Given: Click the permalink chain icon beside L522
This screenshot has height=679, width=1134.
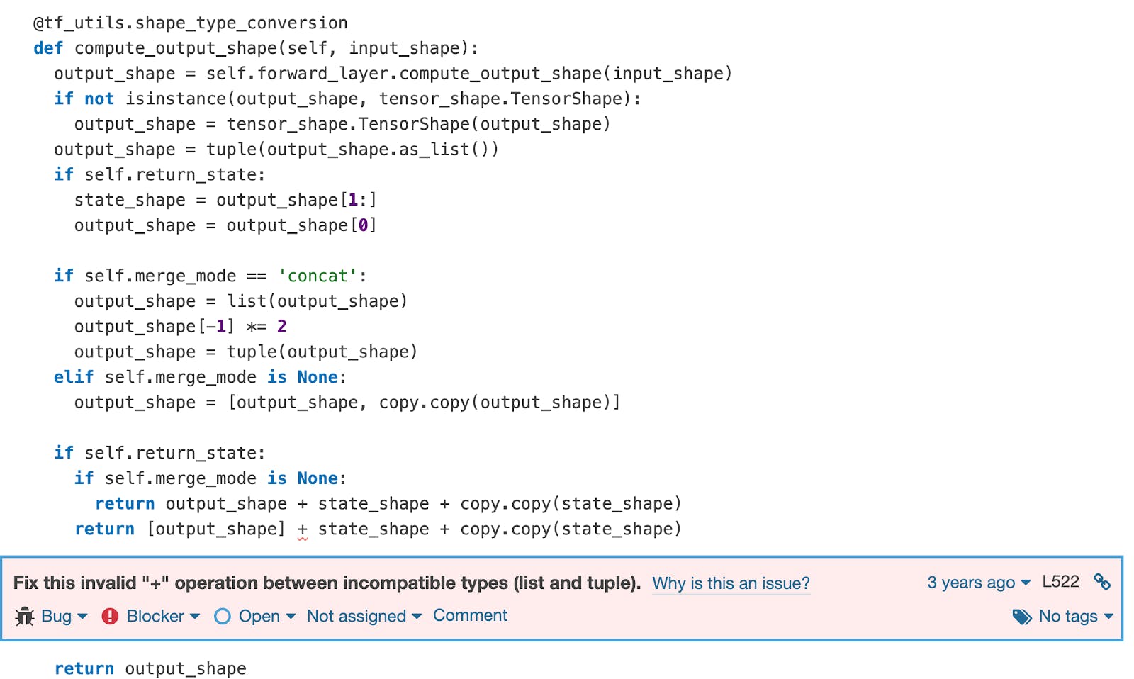Looking at the screenshot, I should click(x=1104, y=583).
